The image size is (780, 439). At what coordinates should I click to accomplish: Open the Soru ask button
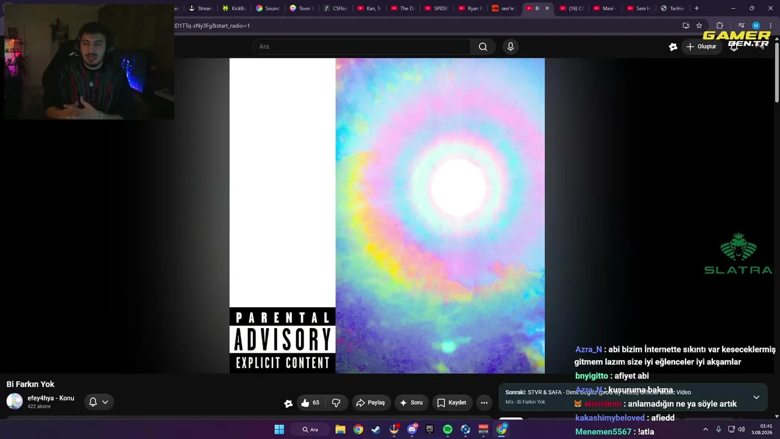click(x=411, y=402)
